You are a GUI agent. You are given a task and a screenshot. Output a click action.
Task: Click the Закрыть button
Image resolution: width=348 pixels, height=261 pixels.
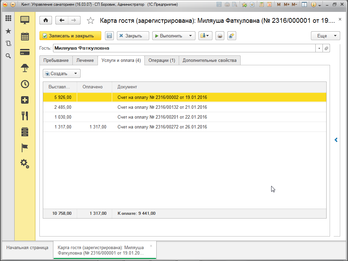coord(133,36)
